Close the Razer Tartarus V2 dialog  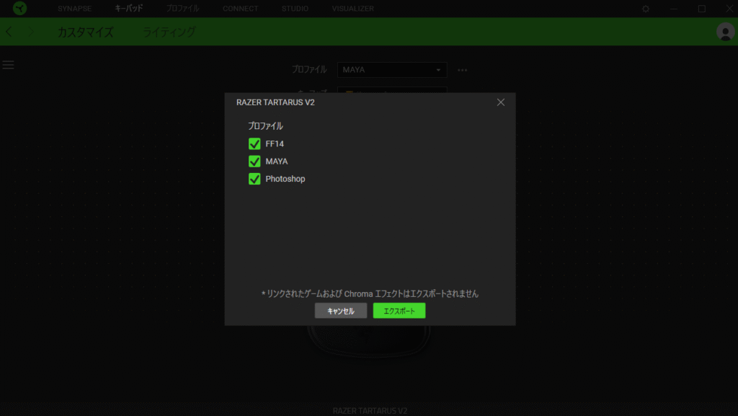501,102
